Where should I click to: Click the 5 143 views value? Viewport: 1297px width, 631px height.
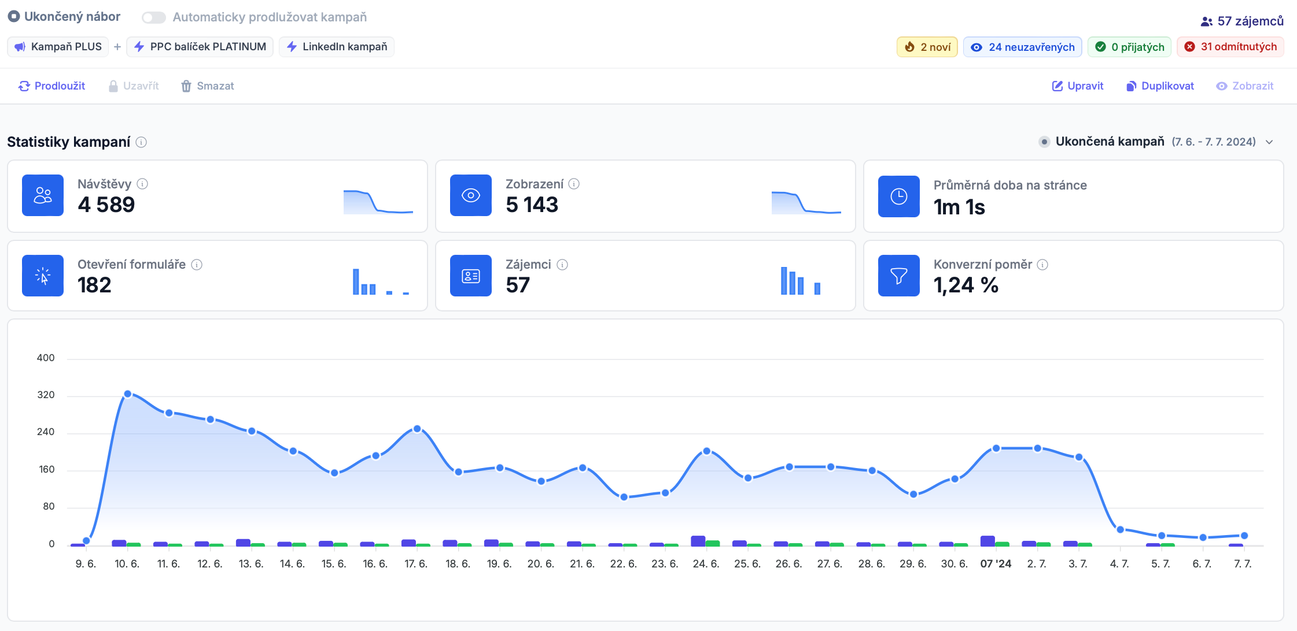pos(532,205)
